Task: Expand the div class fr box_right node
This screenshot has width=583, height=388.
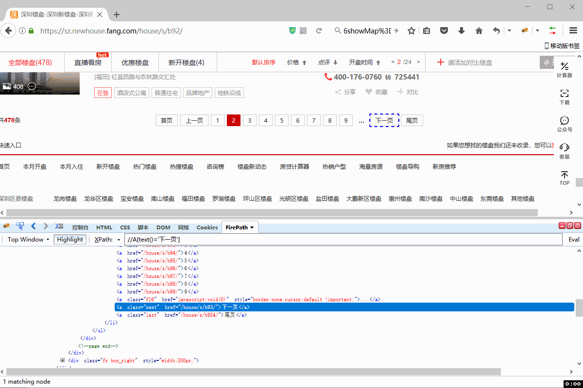Action: tap(62, 360)
